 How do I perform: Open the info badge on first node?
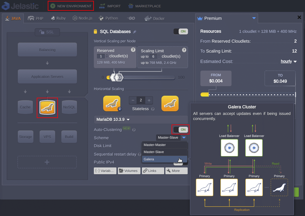click(x=120, y=109)
